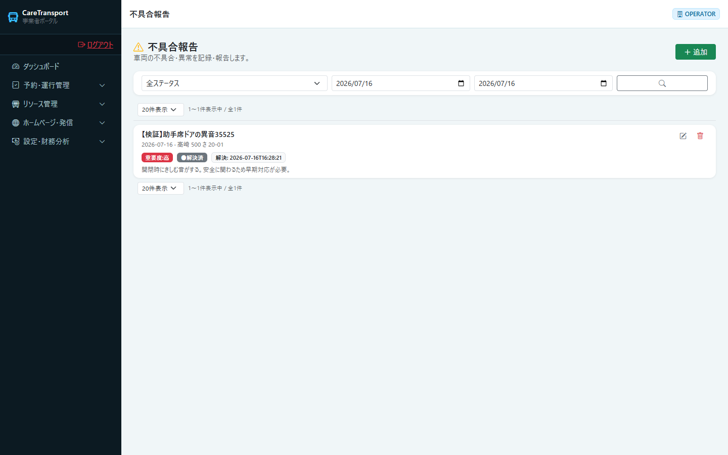Expand the リソース管理 chevron

[102, 104]
